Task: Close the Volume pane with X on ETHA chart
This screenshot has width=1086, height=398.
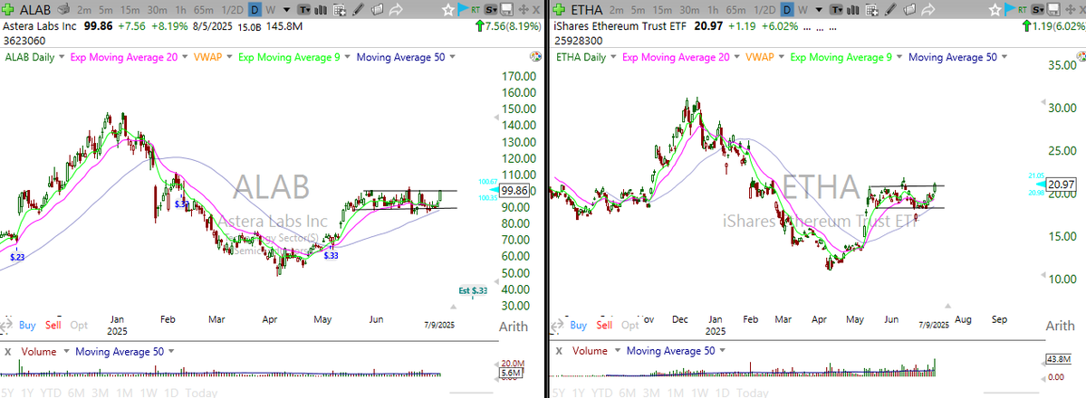Action: 559,352
